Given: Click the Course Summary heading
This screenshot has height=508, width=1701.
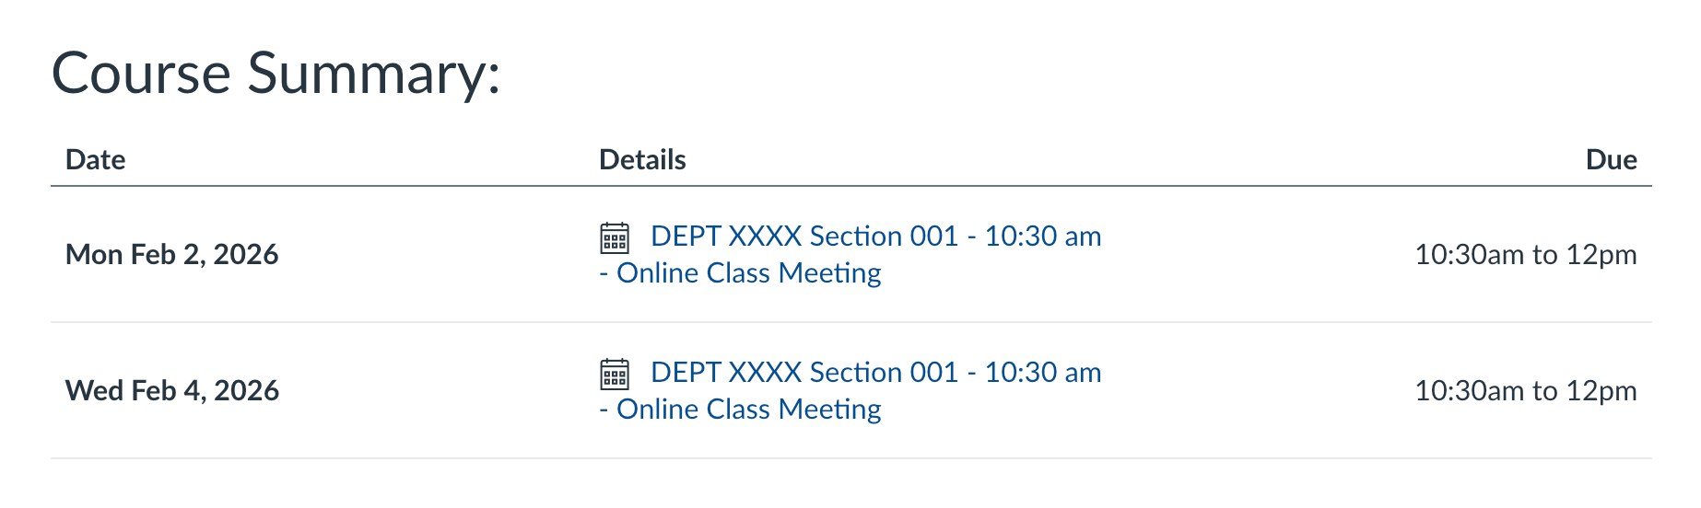Looking at the screenshot, I should point(276,74).
